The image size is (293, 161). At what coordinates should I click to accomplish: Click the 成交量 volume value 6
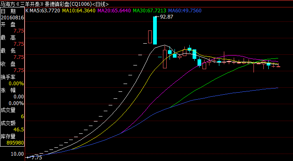click(x=22, y=117)
